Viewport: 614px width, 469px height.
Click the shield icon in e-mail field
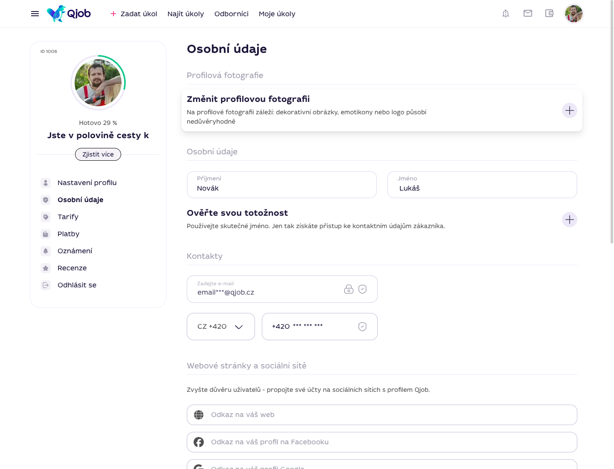click(362, 289)
